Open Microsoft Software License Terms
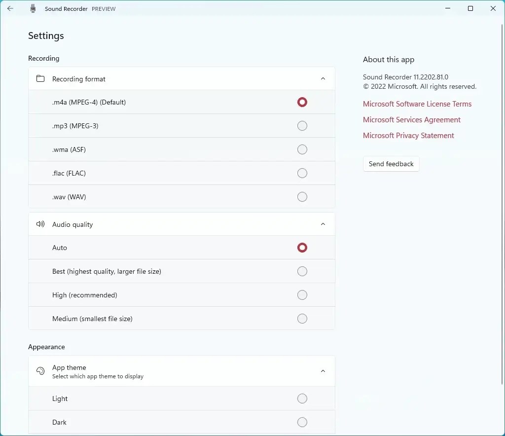This screenshot has height=436, width=505. 417,104
